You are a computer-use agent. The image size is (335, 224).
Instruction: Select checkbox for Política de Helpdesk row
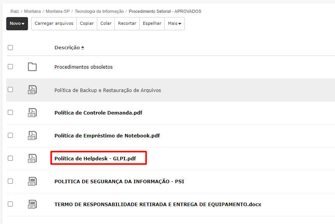point(11,158)
